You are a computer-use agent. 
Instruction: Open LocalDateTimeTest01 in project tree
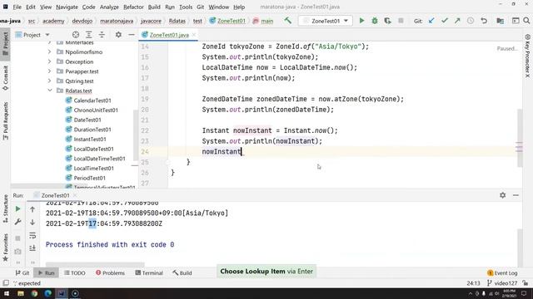click(x=96, y=159)
